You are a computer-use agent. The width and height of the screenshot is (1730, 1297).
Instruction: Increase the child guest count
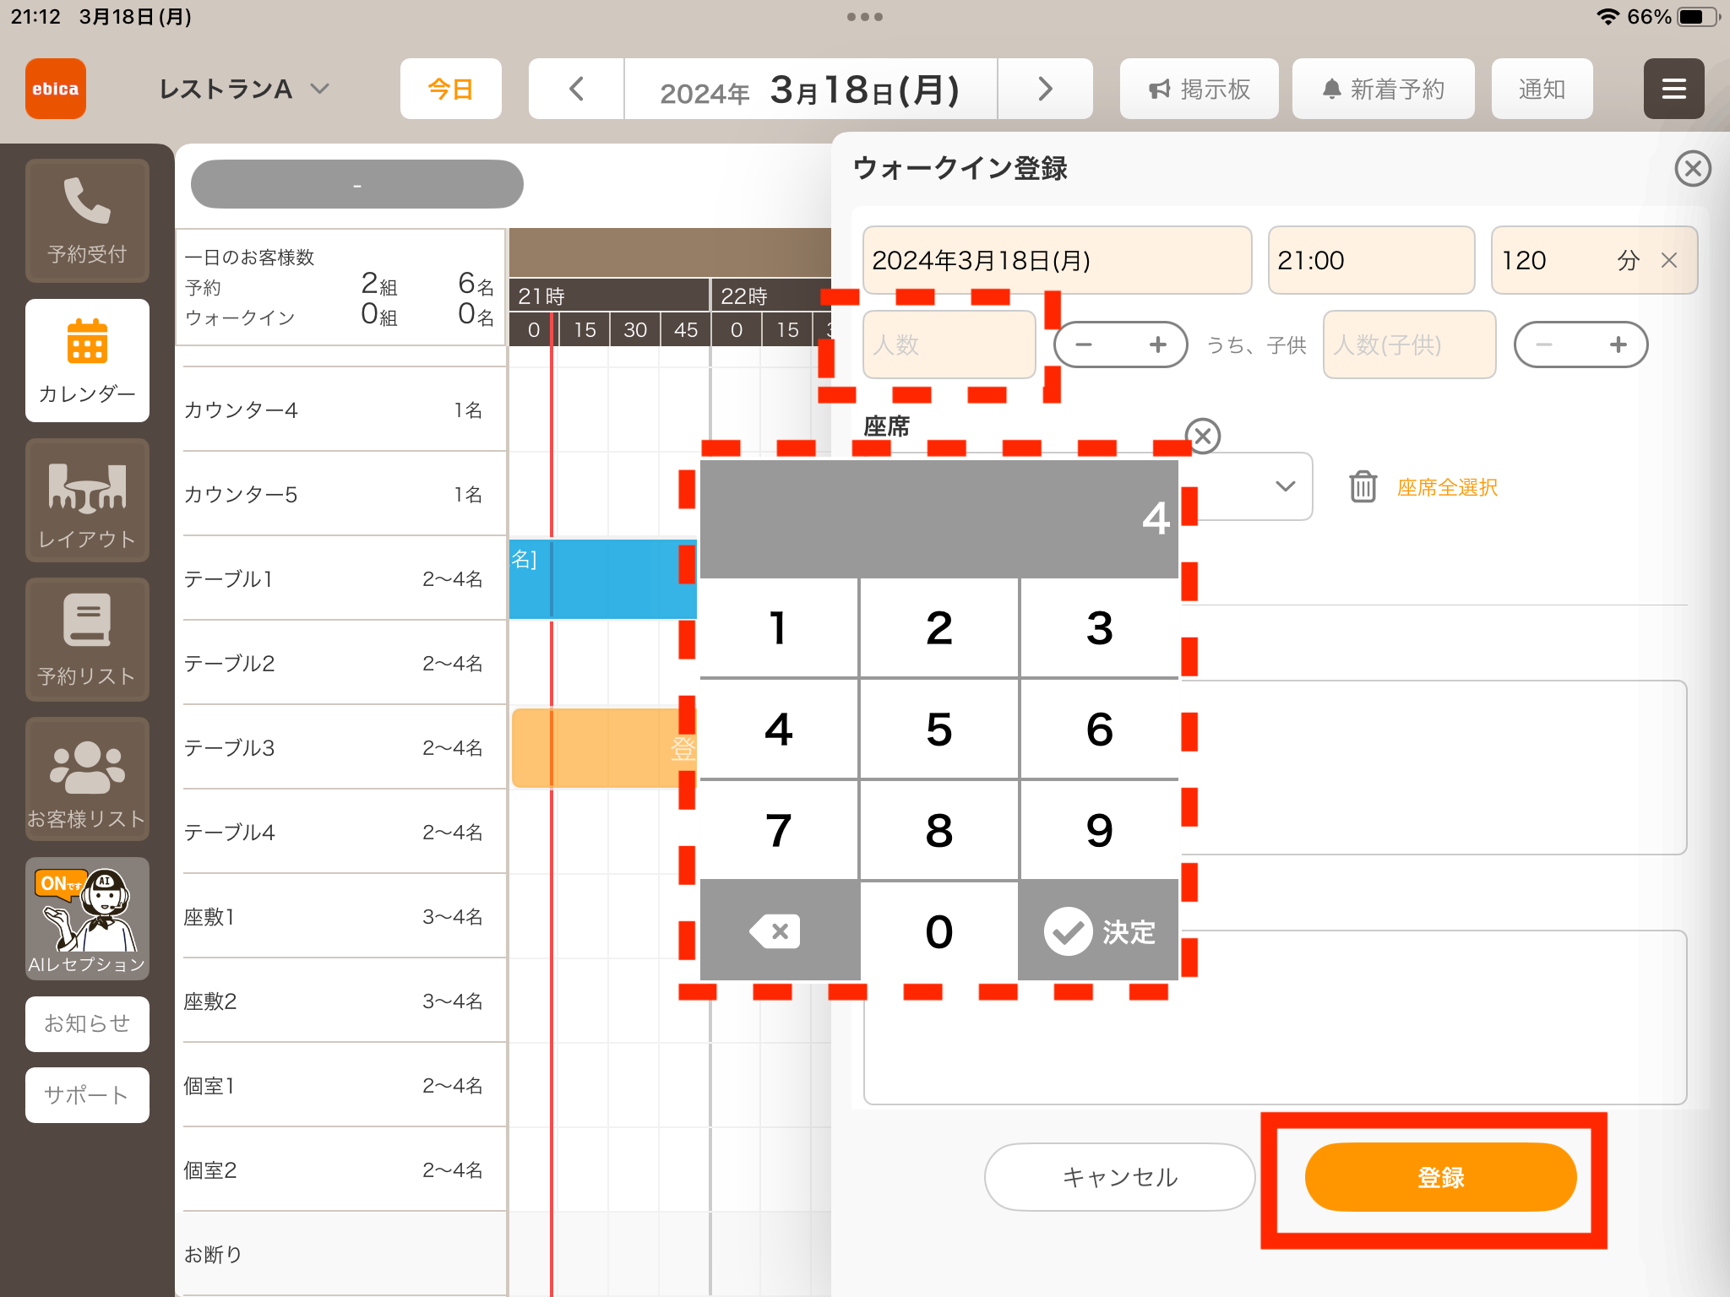(1618, 345)
